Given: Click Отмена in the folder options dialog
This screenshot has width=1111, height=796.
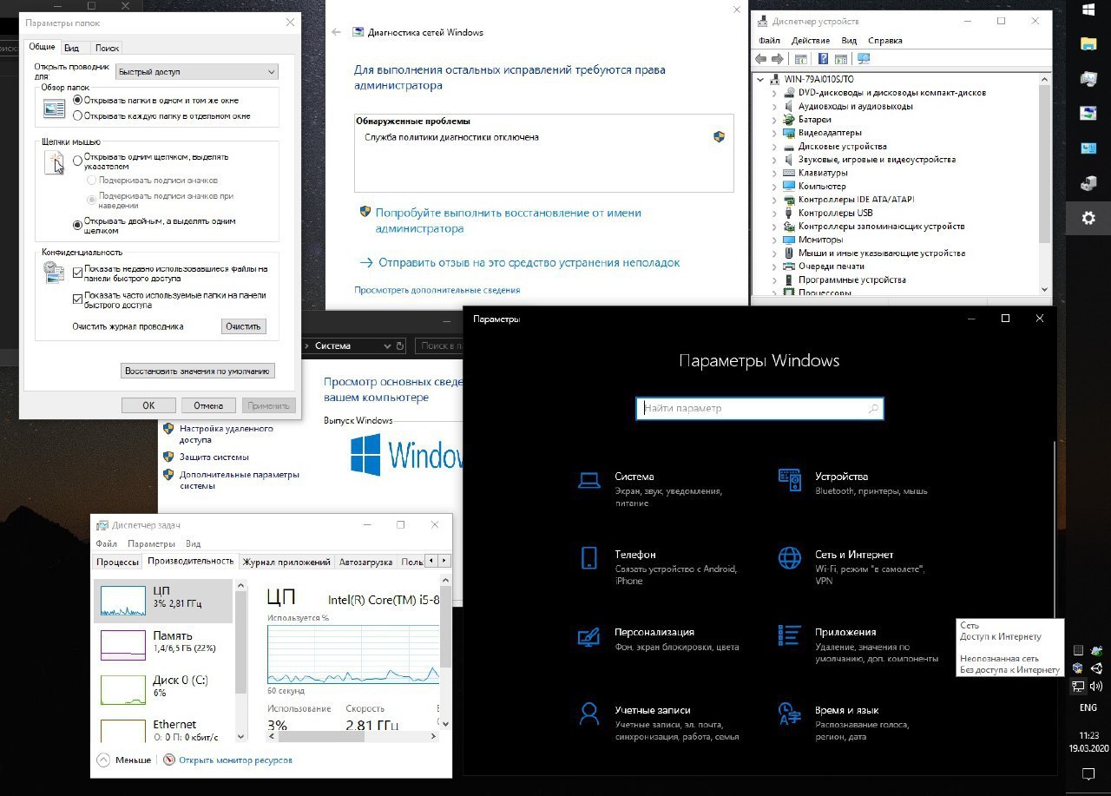Looking at the screenshot, I should (x=208, y=405).
